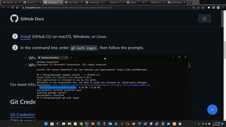Image resolution: width=226 pixels, height=127 pixels.
Task: Click the page vertical scrollbar
Action: point(225,50)
